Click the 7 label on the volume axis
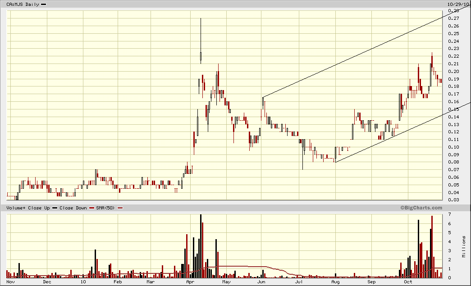Image resolution: width=471 pixels, height=286 pixels. (449, 214)
